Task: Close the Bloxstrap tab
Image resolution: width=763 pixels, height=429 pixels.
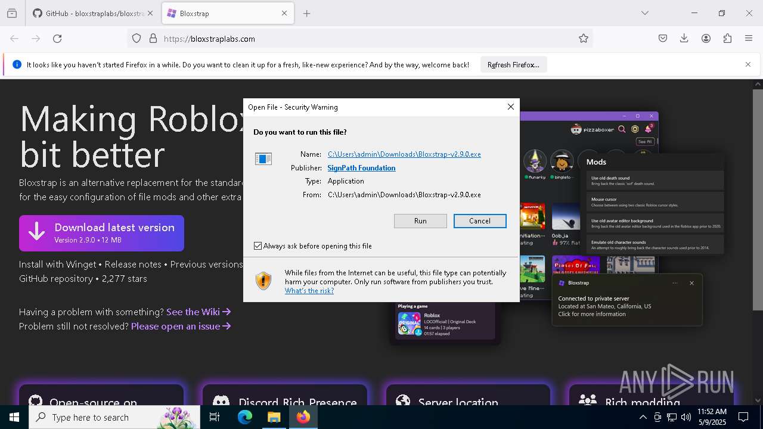Action: 284,13
